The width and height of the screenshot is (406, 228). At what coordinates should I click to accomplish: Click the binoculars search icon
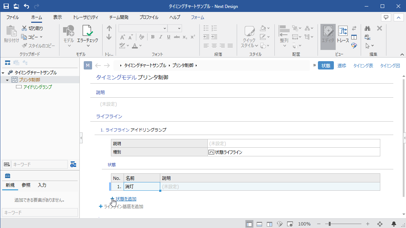(368, 28)
